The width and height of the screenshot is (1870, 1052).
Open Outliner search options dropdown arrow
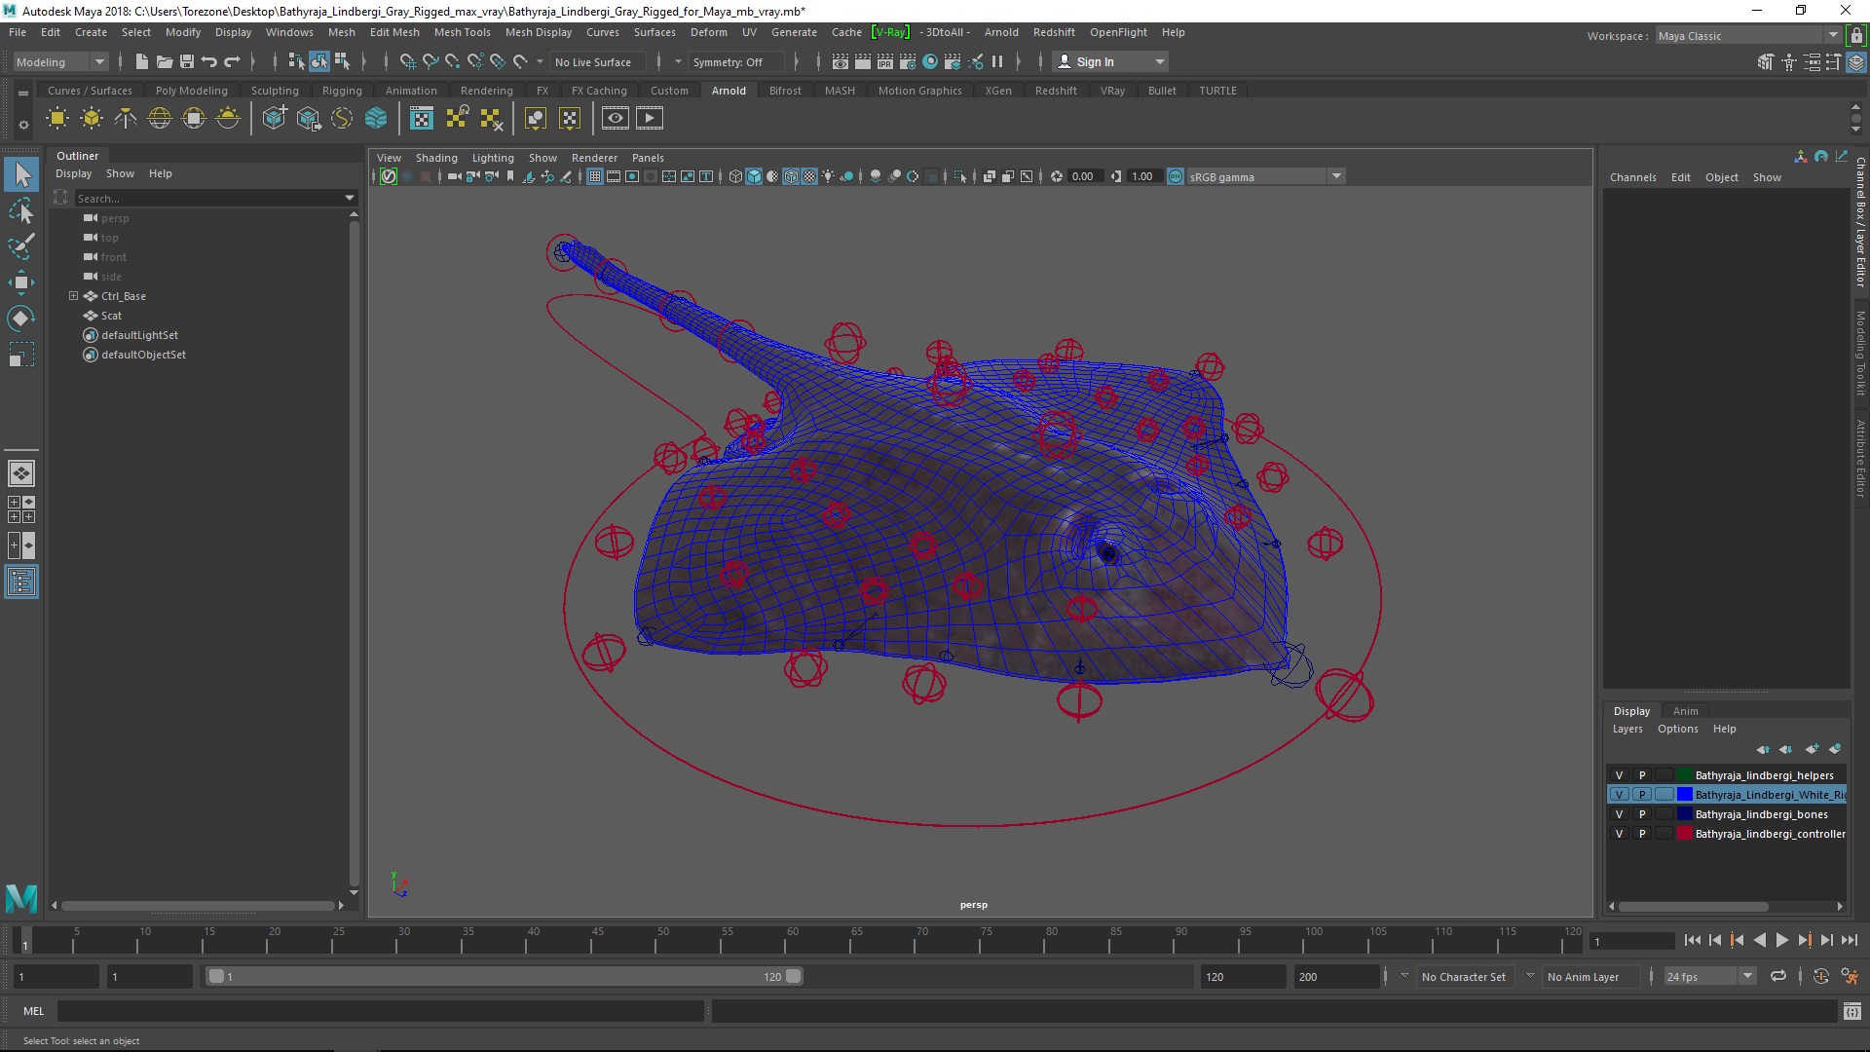tap(350, 198)
